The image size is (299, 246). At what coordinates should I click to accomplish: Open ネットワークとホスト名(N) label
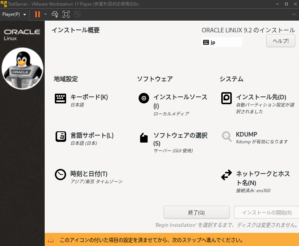coord(263,178)
